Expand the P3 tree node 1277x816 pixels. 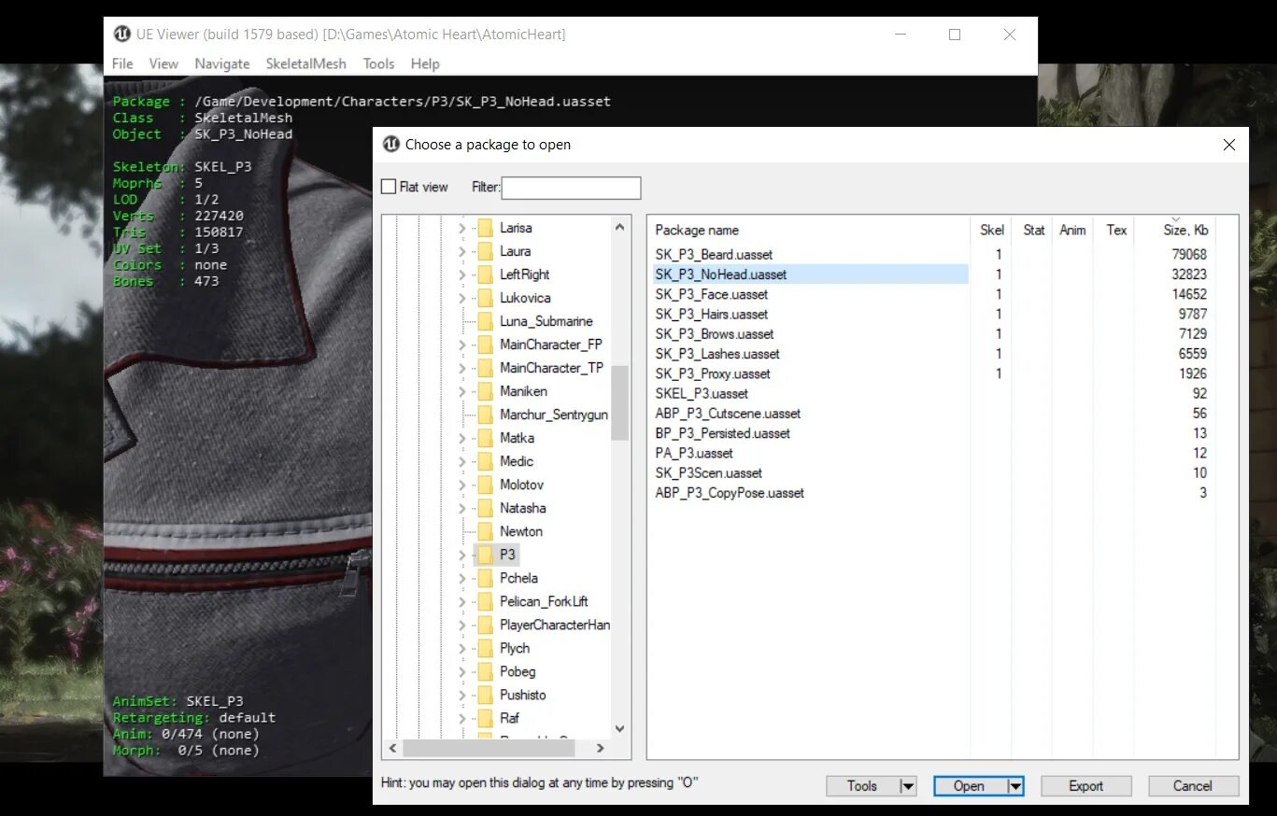[461, 555]
